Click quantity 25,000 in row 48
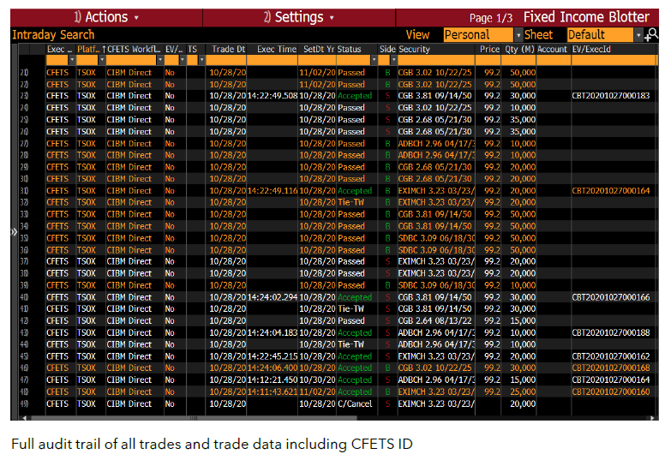 (523, 392)
